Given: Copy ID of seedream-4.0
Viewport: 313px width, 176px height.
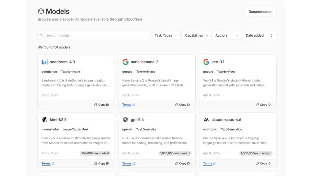Looking at the screenshot, I should coord(101,105).
